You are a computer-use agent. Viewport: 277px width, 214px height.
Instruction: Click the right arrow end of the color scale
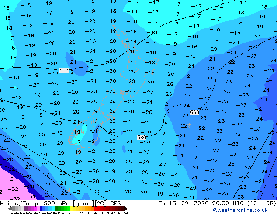point(126,208)
